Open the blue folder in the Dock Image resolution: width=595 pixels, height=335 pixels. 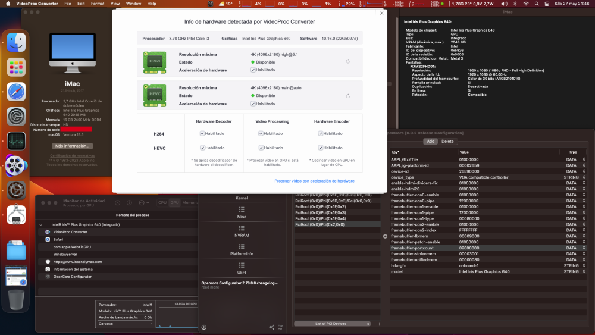tap(16, 251)
